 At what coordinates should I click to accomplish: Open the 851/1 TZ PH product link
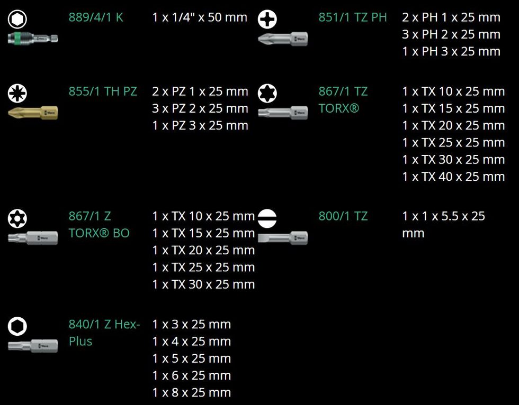[x=353, y=17]
